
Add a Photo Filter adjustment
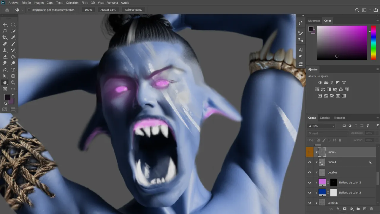coord(335,89)
